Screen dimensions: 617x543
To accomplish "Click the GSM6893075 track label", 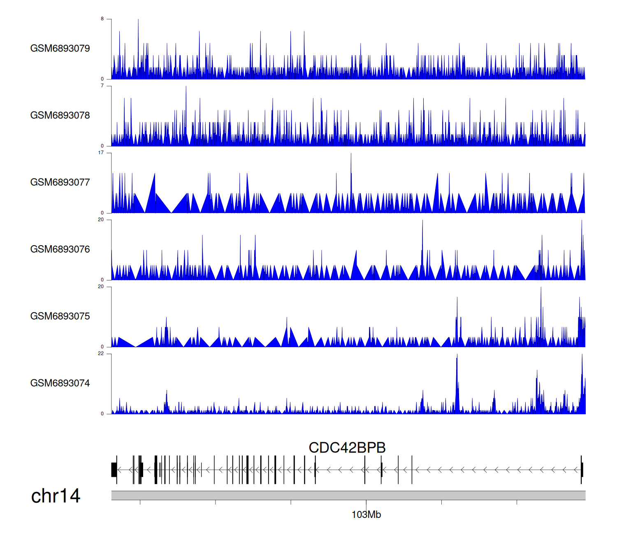I will (x=60, y=316).
